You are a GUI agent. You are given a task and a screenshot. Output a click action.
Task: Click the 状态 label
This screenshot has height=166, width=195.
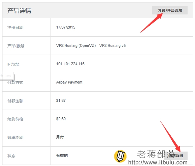pos(11,156)
